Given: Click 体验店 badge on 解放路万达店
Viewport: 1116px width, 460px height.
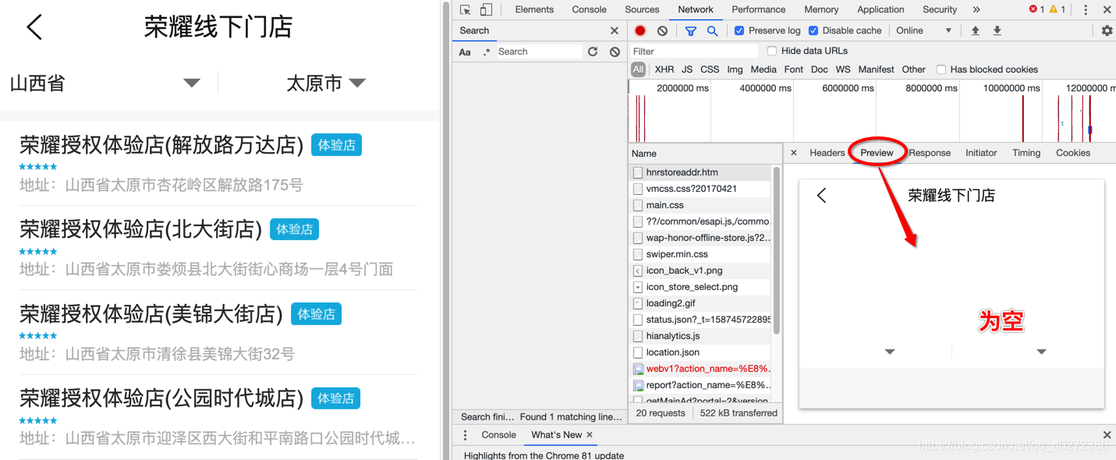Looking at the screenshot, I should 336,145.
